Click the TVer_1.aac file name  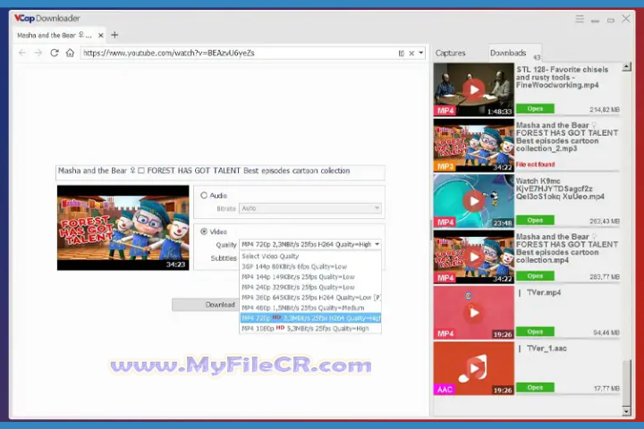547,349
